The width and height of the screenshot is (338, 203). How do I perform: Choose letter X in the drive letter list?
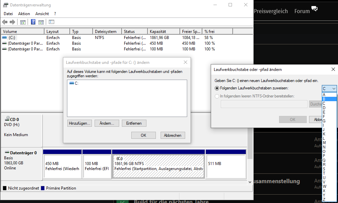[x=329, y=191]
